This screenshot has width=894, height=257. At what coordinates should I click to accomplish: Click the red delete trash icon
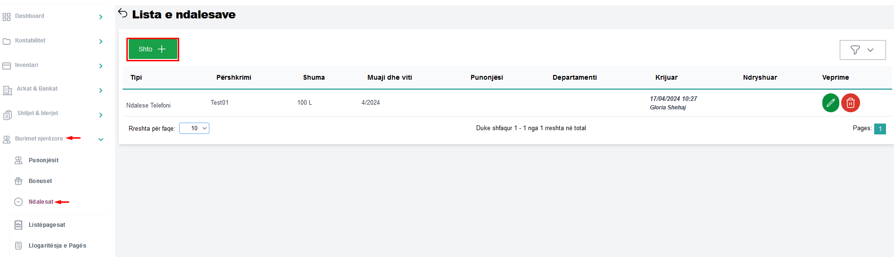pos(851,103)
